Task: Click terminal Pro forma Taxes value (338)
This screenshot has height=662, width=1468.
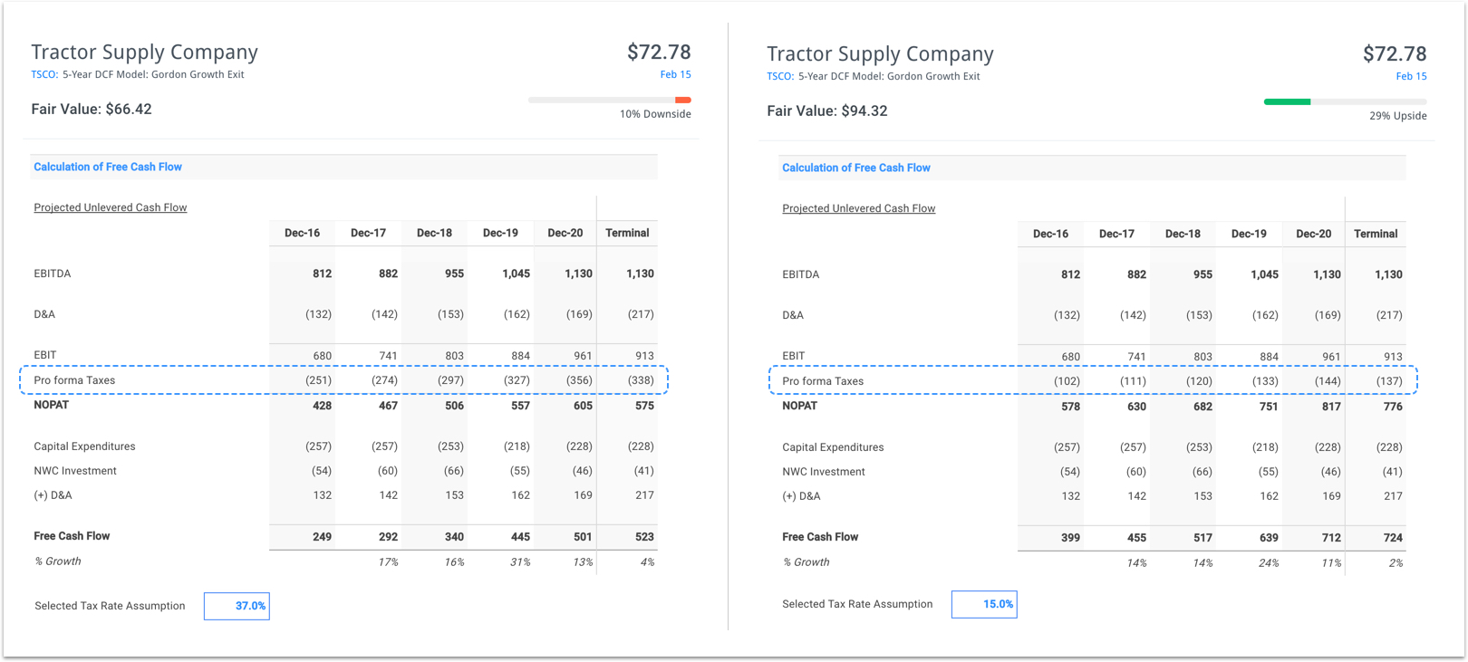Action: coord(641,380)
